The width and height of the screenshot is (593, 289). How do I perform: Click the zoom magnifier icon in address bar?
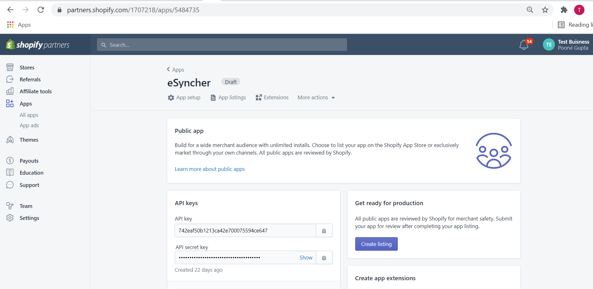[x=530, y=10]
